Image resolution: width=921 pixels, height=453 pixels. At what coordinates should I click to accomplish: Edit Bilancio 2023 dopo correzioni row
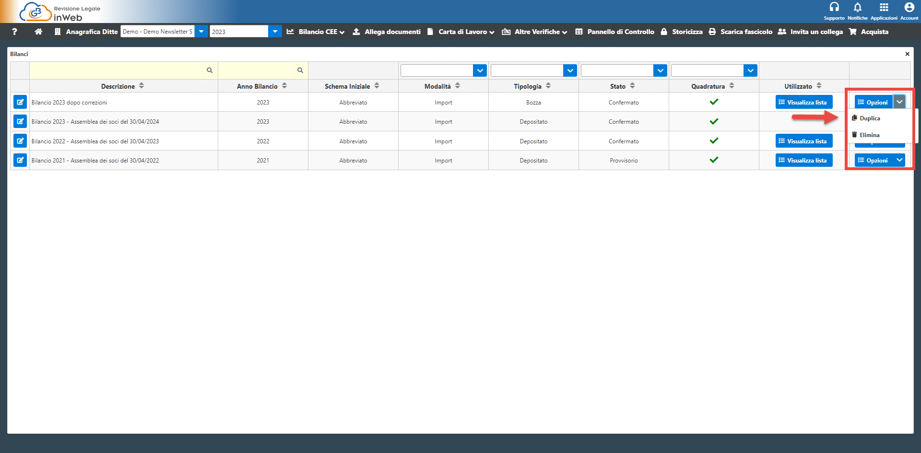click(20, 102)
